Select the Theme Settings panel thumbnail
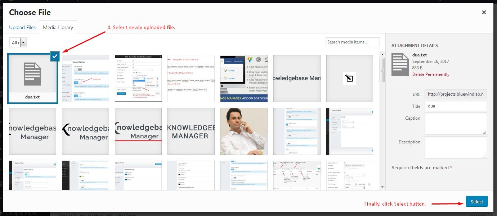This screenshot has height=216, width=497. pos(138,175)
